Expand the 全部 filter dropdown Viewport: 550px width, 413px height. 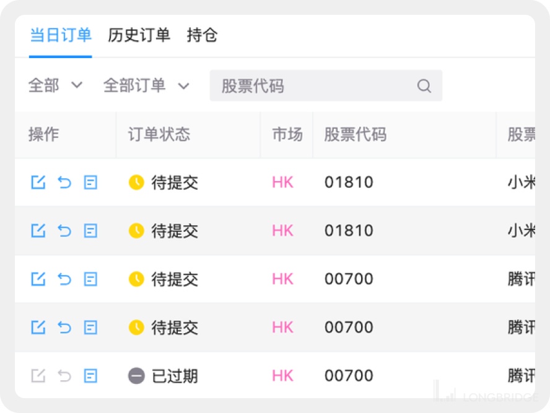[x=56, y=85]
